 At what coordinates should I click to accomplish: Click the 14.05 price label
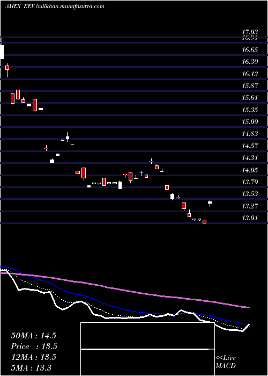pos(250,170)
